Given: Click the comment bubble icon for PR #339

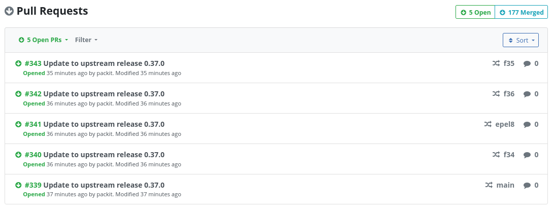Looking at the screenshot, I should 527,186.
